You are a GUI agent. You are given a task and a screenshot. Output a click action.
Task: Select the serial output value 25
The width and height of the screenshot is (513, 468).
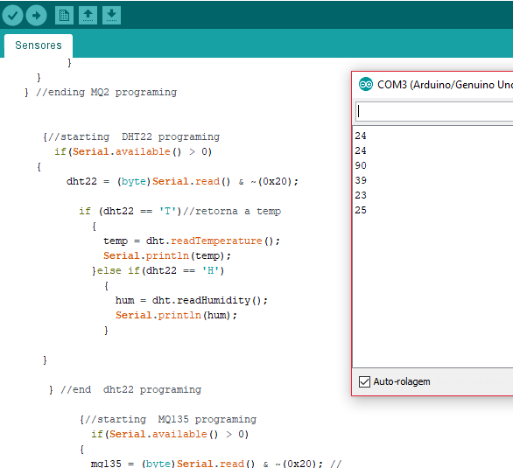click(361, 210)
